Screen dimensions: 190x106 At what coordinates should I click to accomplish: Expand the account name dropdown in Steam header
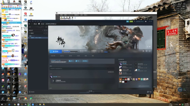140,22
